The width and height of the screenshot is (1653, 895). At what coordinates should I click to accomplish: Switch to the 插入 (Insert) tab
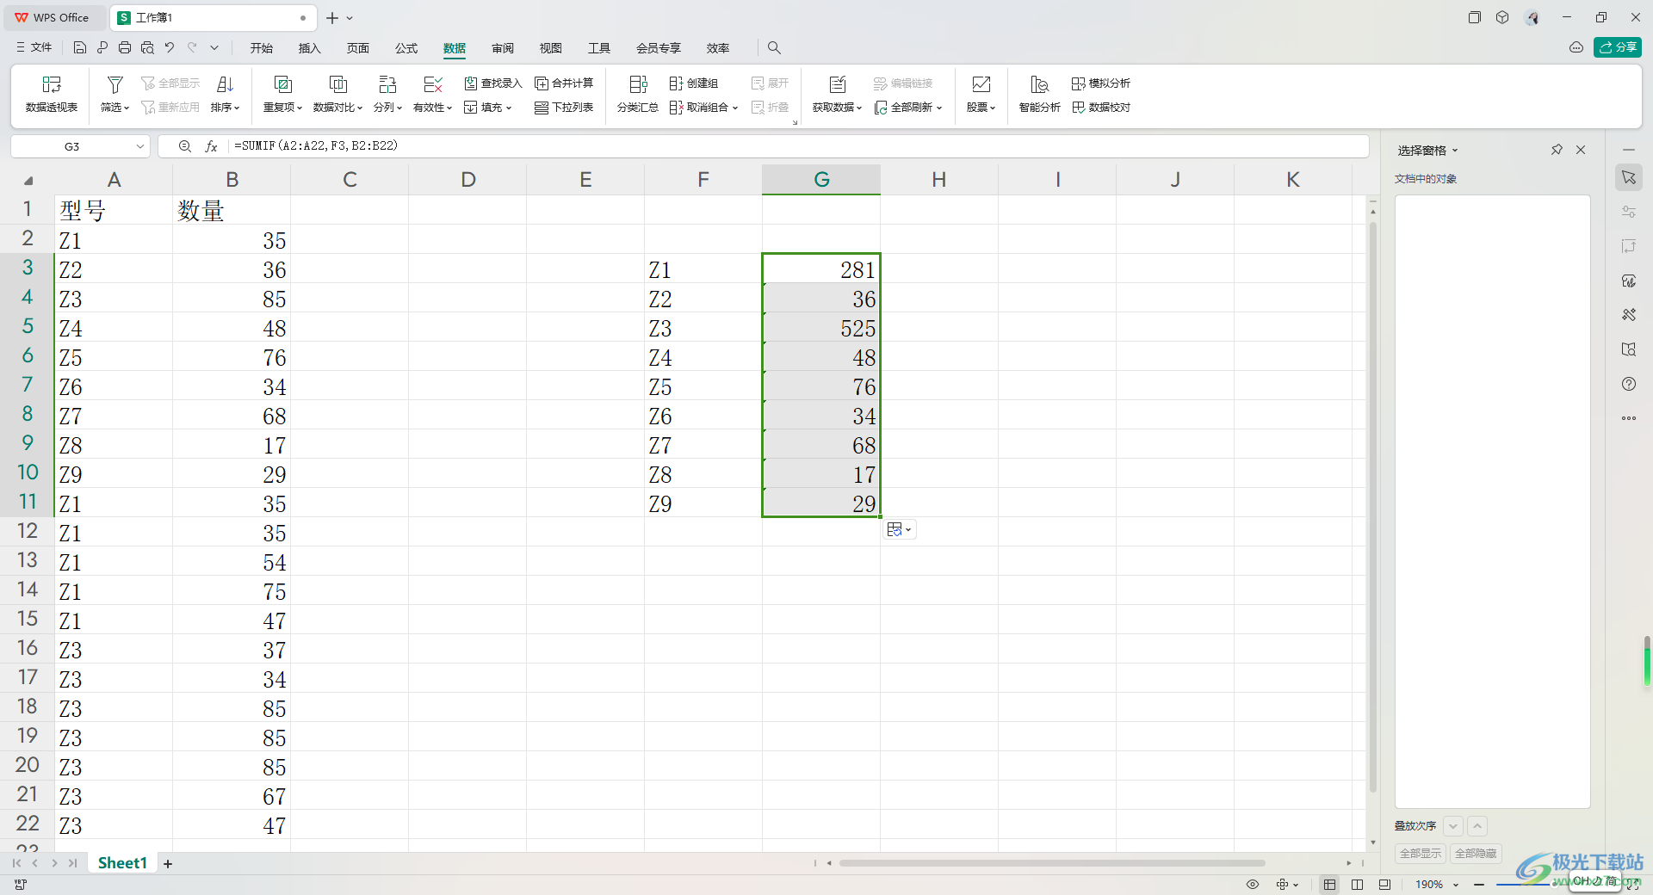(x=309, y=48)
